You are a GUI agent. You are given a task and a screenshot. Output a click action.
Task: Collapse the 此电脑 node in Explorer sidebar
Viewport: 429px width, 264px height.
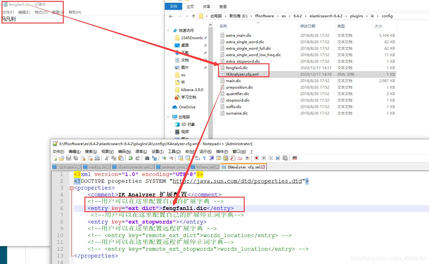(168, 117)
